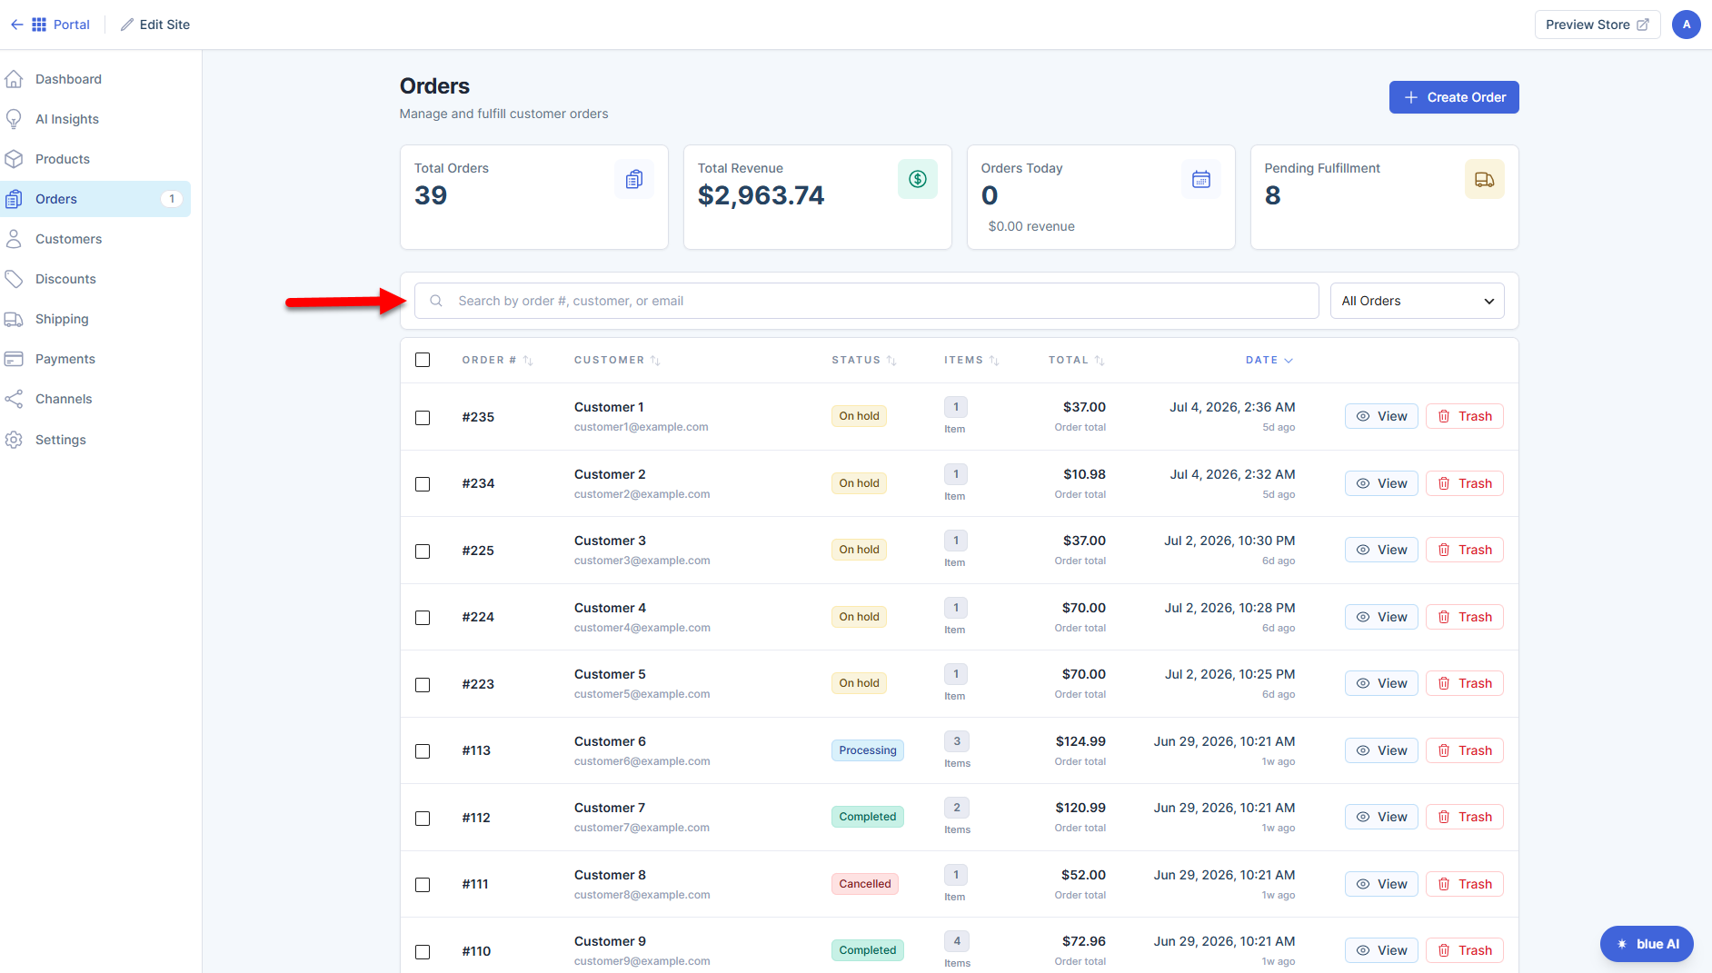The height and width of the screenshot is (973, 1712).
Task: Click trash can icon for order #113
Action: coord(1444,750)
